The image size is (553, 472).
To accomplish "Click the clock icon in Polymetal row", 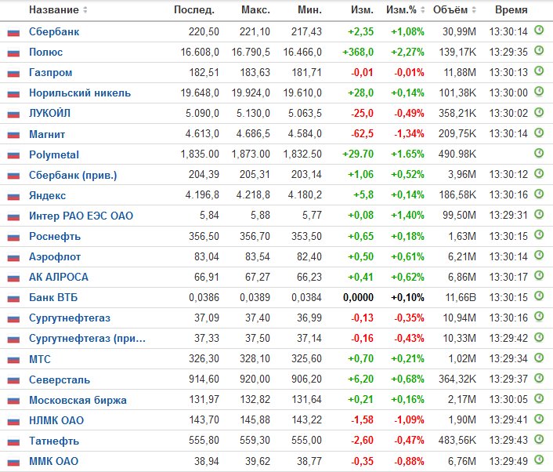I will click(x=539, y=153).
